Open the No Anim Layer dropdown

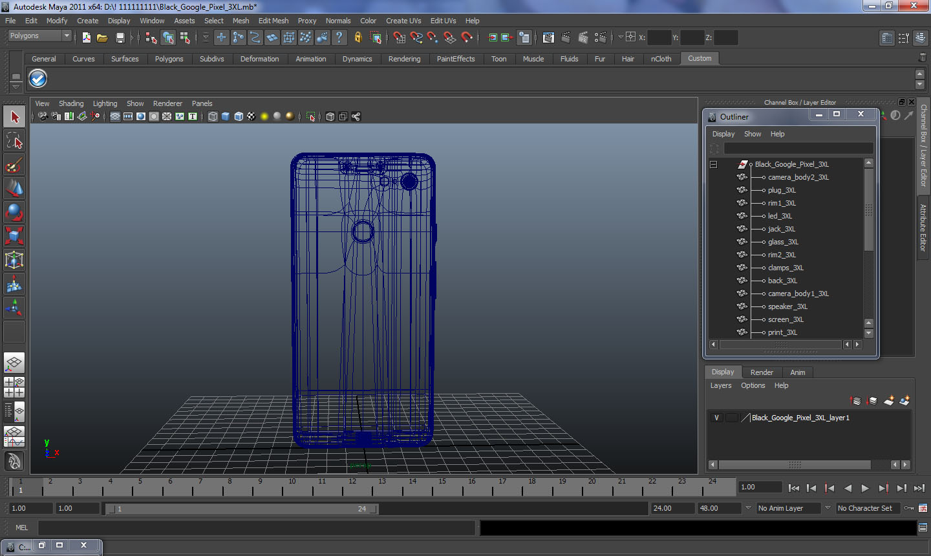point(789,508)
